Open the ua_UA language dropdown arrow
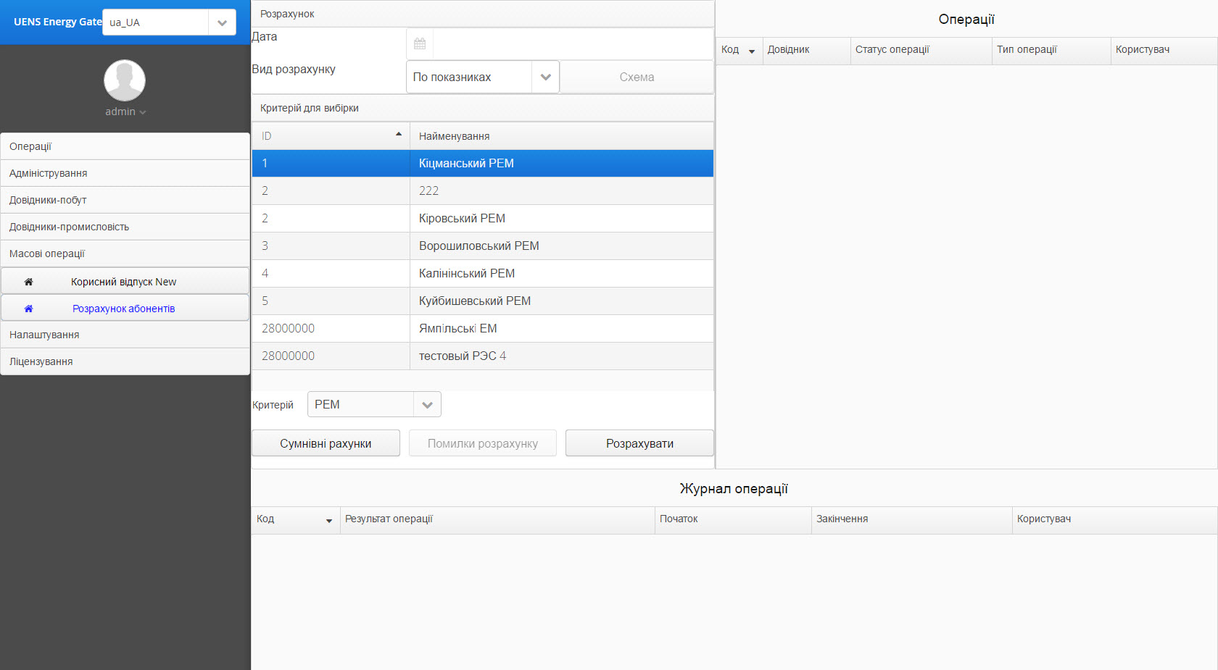Image resolution: width=1218 pixels, height=670 pixels. pyautogui.click(x=222, y=22)
